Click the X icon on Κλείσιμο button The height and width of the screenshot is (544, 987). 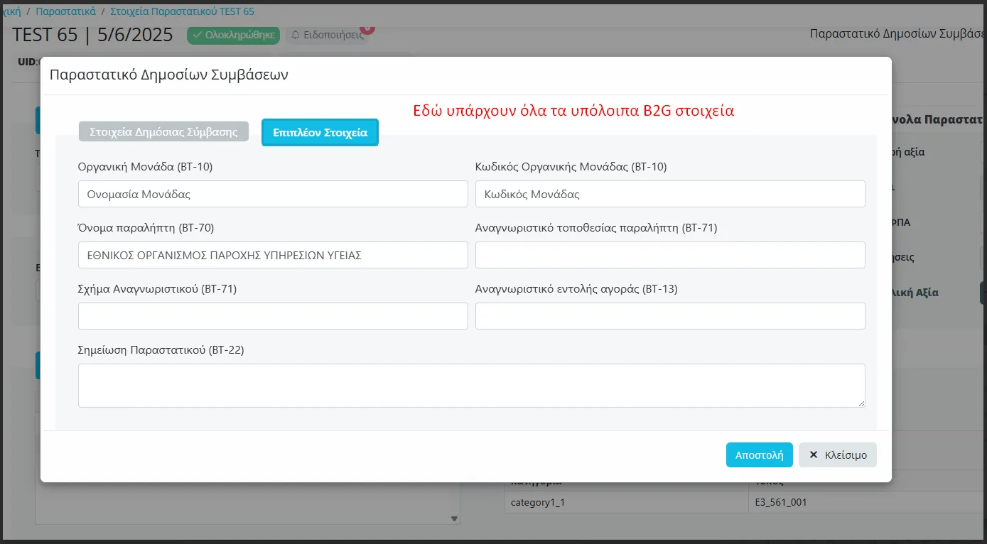click(x=814, y=455)
